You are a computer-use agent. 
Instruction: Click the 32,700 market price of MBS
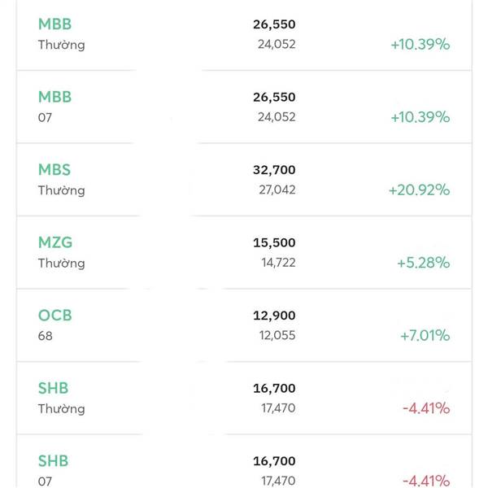tap(274, 170)
